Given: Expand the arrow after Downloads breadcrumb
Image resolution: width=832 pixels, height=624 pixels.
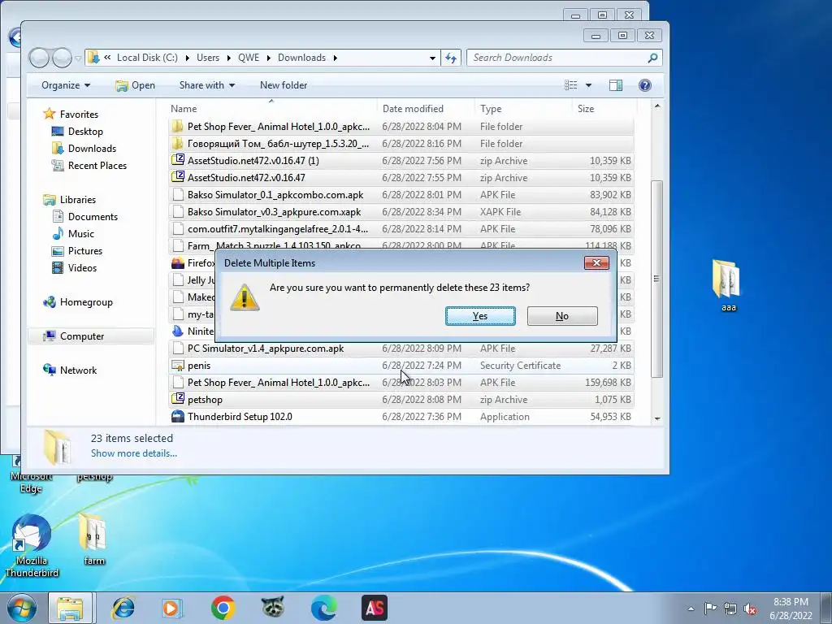Looking at the screenshot, I should pyautogui.click(x=335, y=58).
